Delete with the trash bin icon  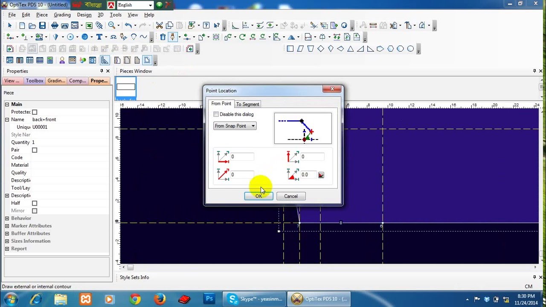pos(163,37)
